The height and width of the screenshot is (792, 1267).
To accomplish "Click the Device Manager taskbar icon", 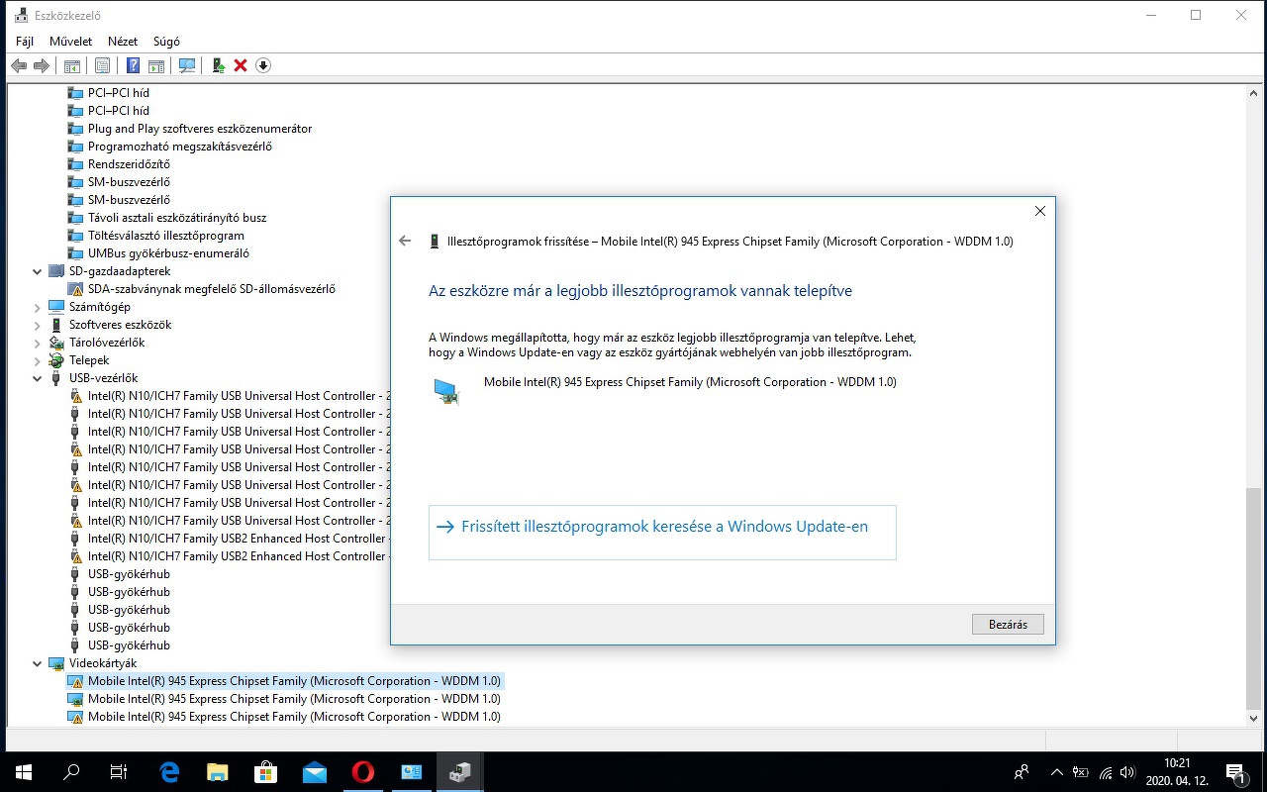I will tap(460, 772).
